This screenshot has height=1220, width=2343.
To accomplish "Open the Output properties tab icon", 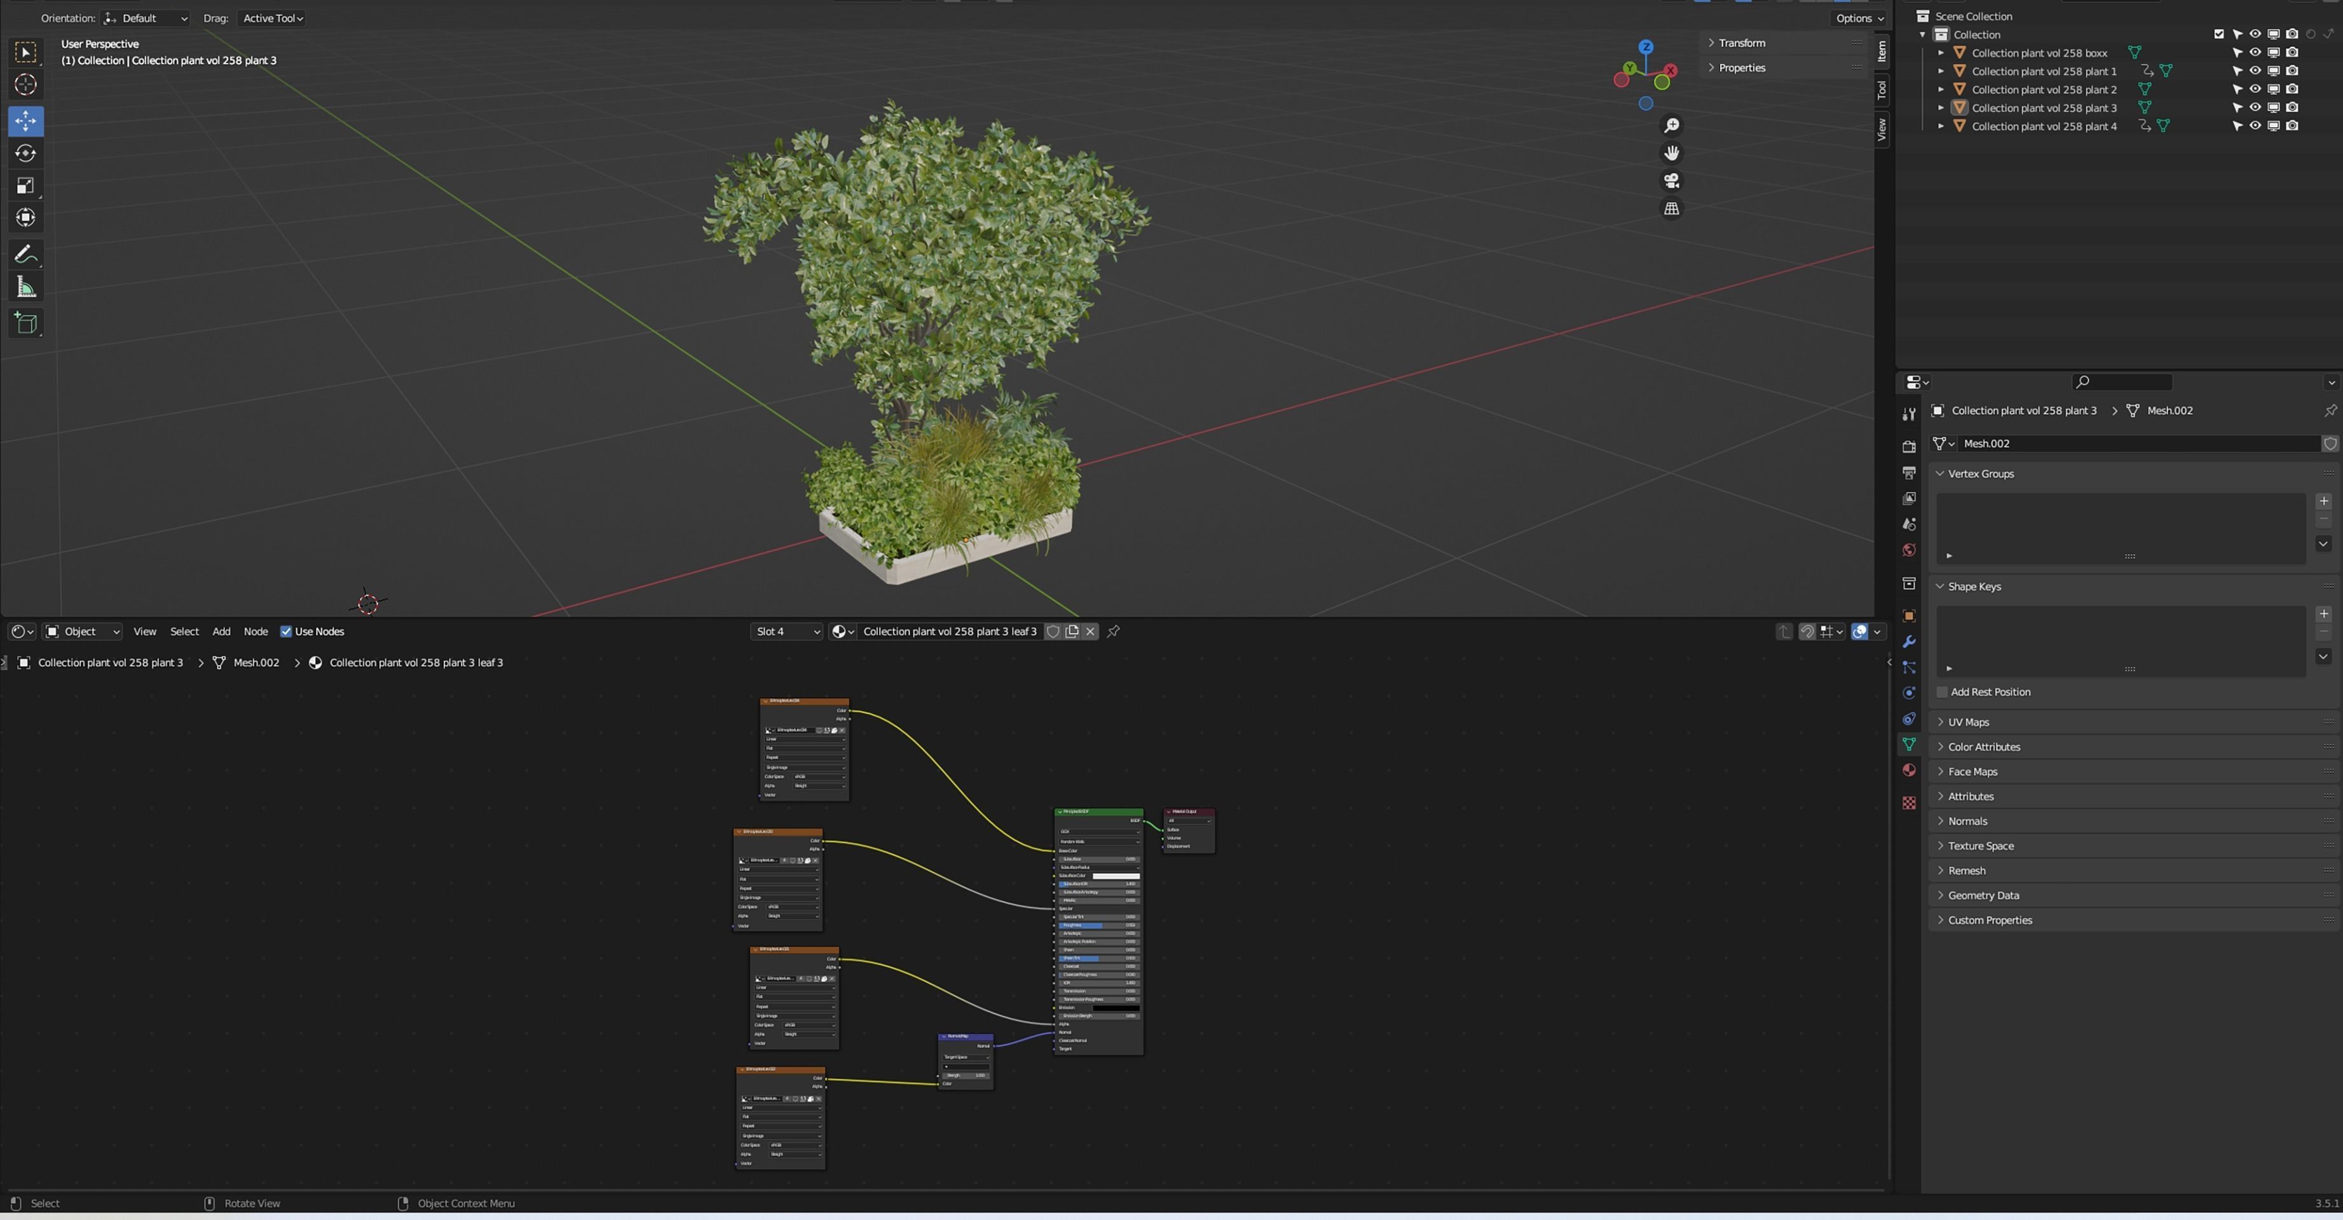I will pyautogui.click(x=1908, y=473).
